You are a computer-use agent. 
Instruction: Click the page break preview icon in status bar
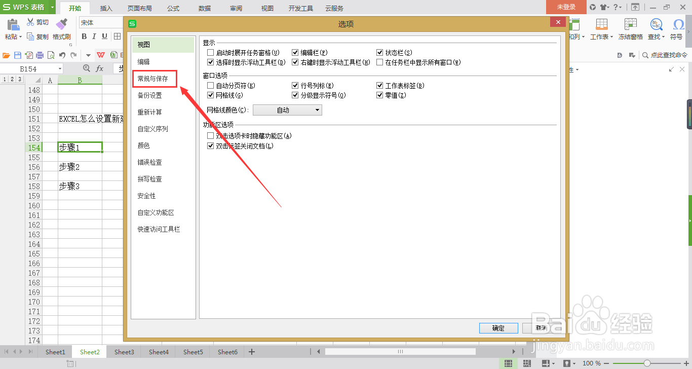pyautogui.click(x=526, y=363)
